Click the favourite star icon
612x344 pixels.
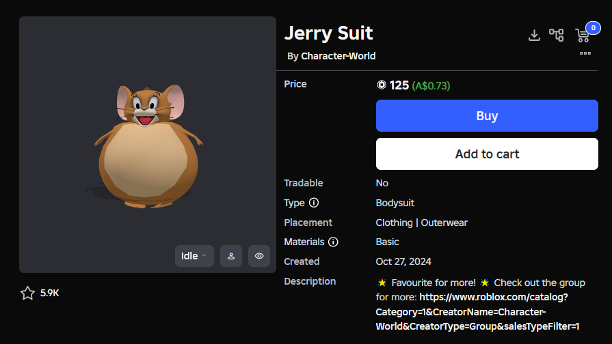click(x=27, y=293)
